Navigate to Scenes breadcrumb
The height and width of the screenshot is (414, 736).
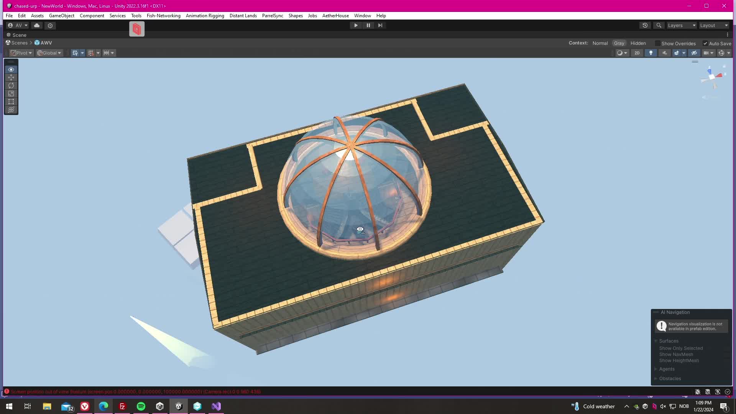19,43
